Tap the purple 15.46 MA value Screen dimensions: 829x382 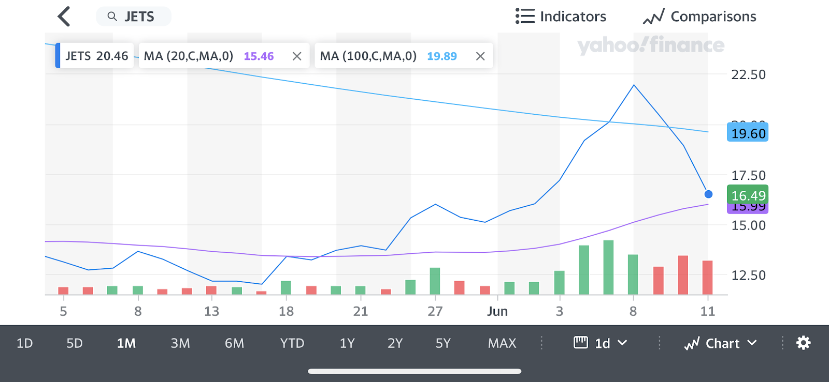[x=259, y=56]
